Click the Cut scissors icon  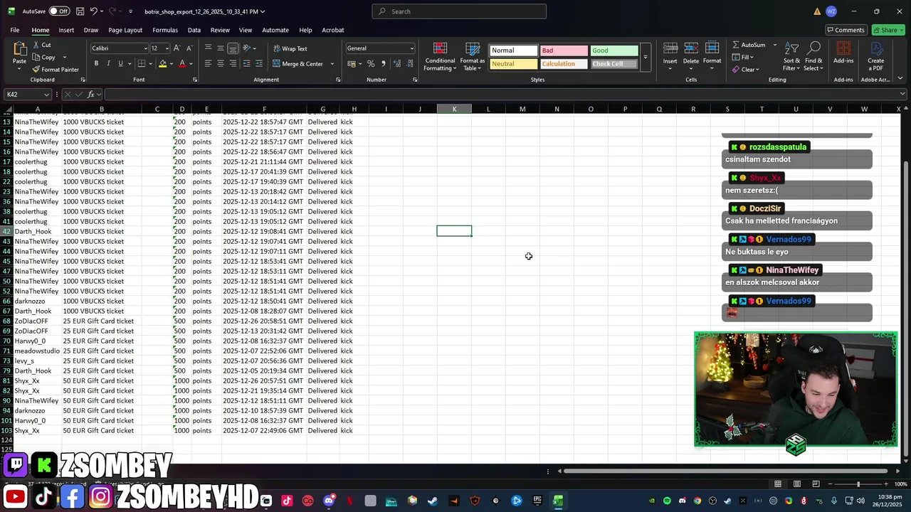pyautogui.click(x=36, y=45)
